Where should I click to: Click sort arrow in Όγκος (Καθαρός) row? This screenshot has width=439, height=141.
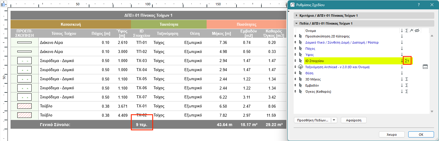402,92
